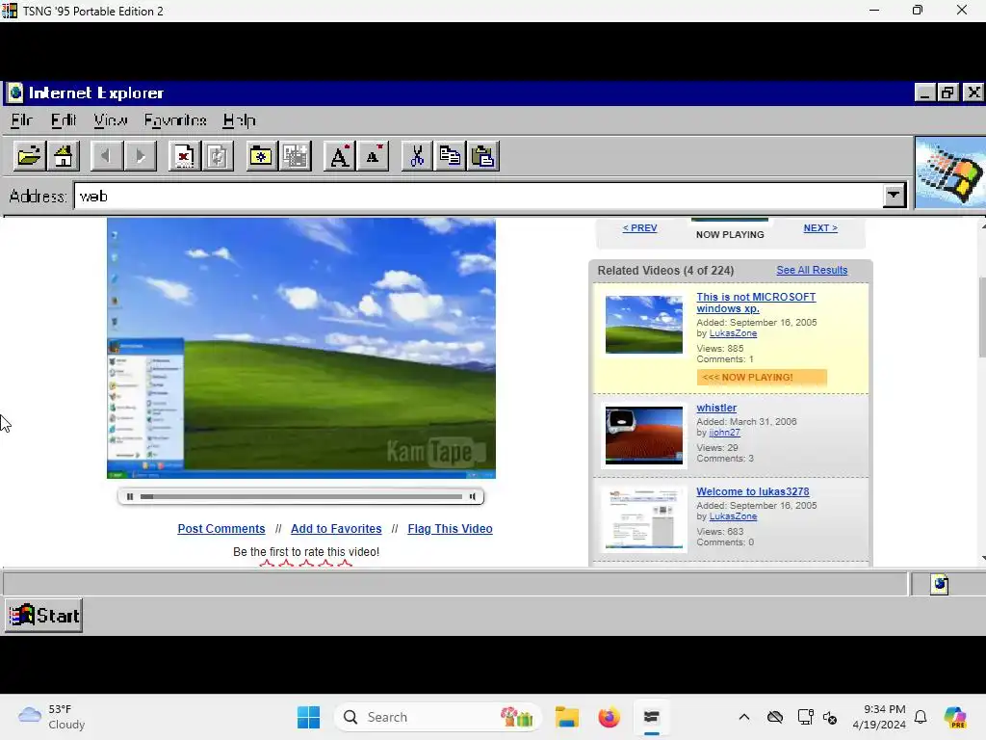
Task: Click the Flag This Video link
Action: click(x=450, y=529)
